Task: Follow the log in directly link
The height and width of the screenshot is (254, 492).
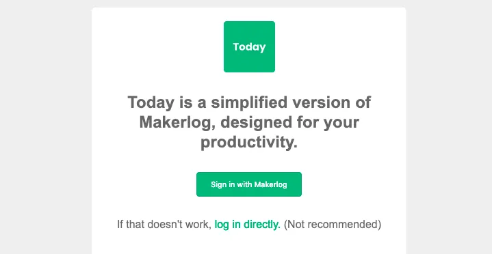Action: [247, 225]
